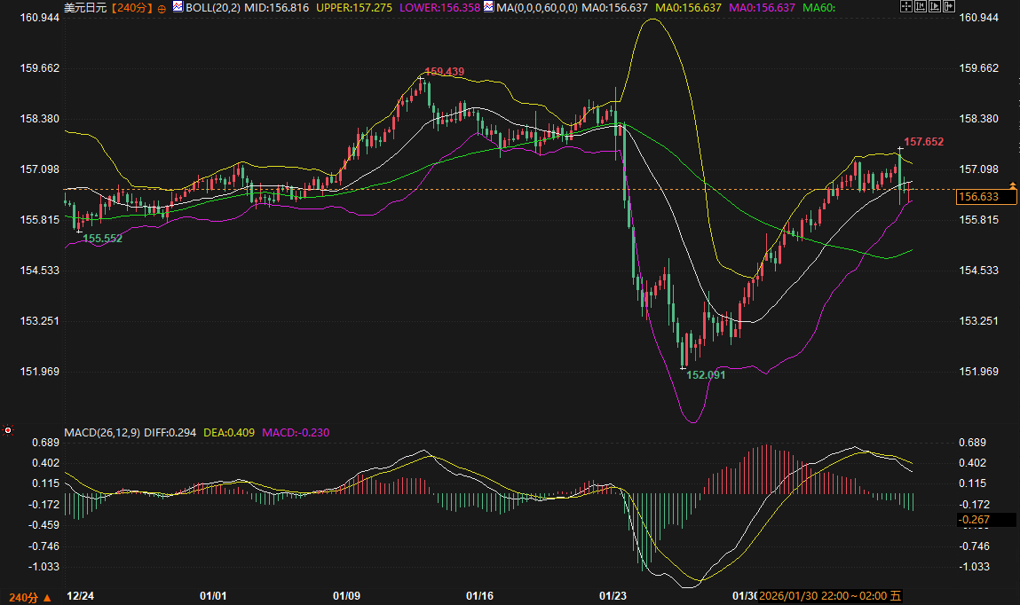Click the MA(0,0,0,60,0,0) indicator label
Image resolution: width=1020 pixels, height=605 pixels.
(x=536, y=7)
